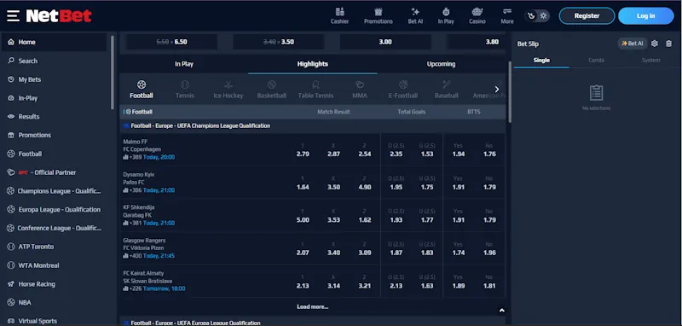This screenshot has height=326, width=682.
Task: Open In-Play in sidebar
Action: 54,98
